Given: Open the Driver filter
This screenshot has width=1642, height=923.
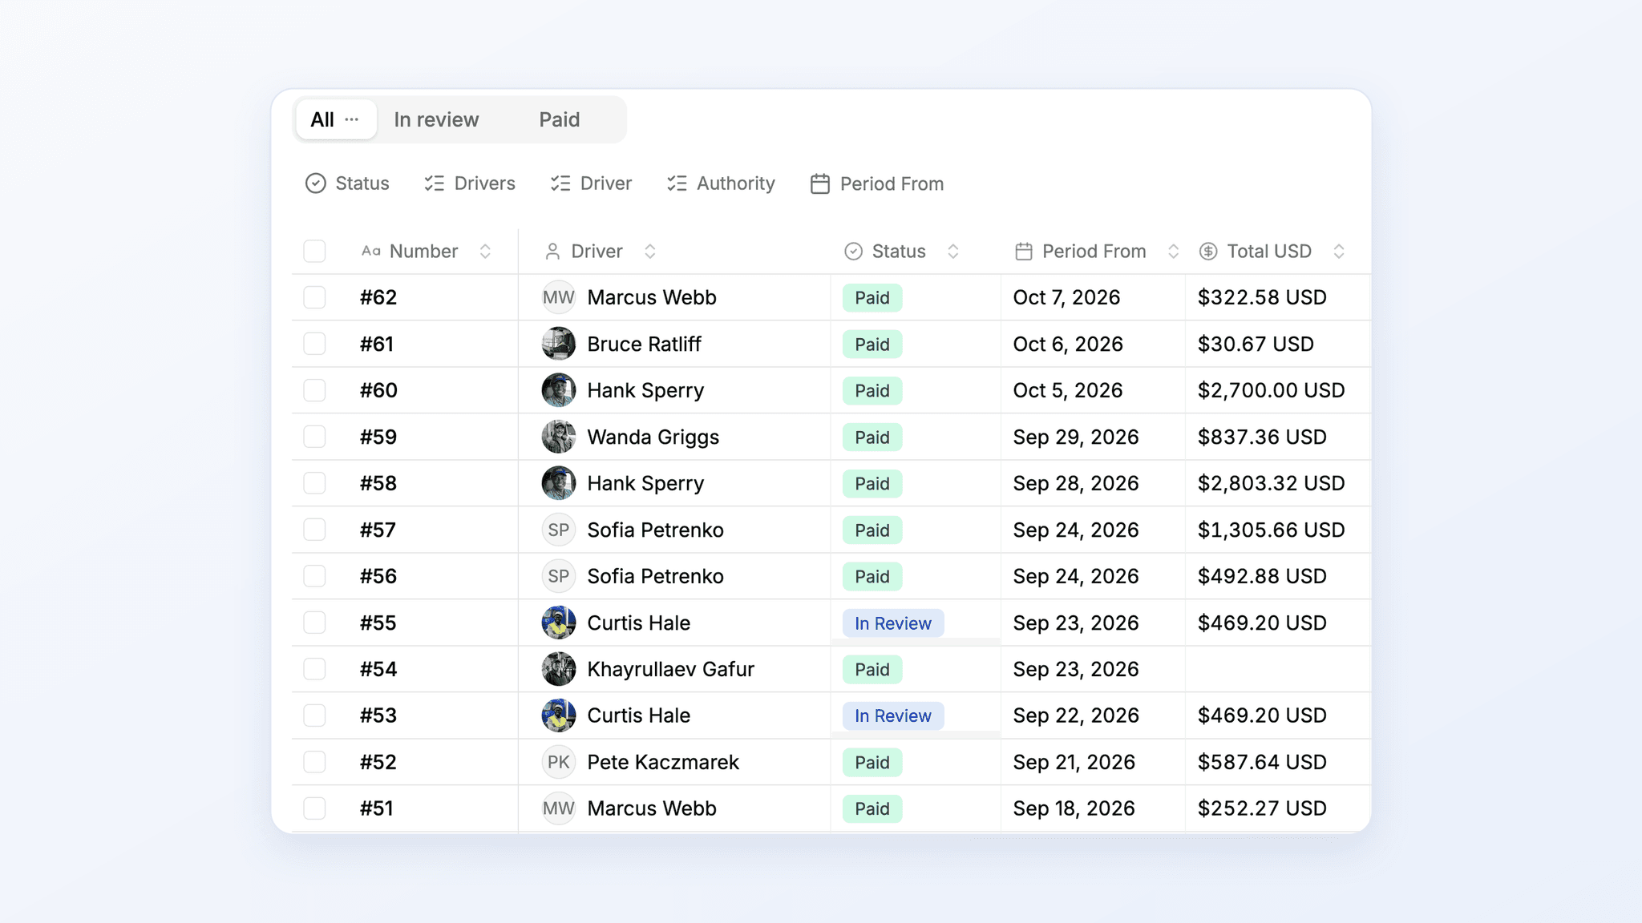Looking at the screenshot, I should click(591, 183).
